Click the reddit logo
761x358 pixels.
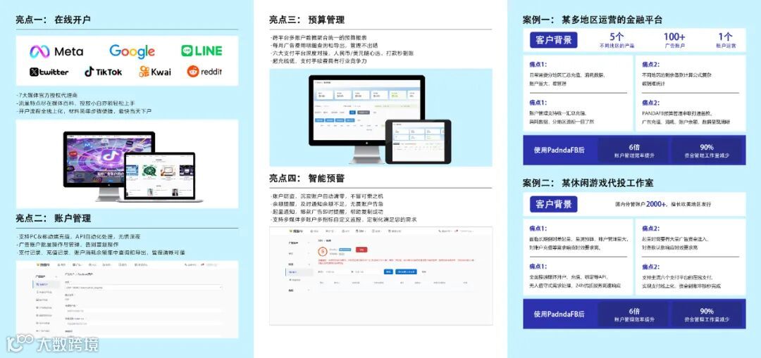(204, 71)
